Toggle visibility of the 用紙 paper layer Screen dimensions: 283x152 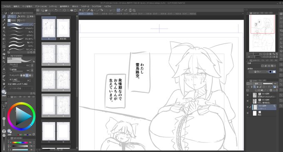point(248,113)
